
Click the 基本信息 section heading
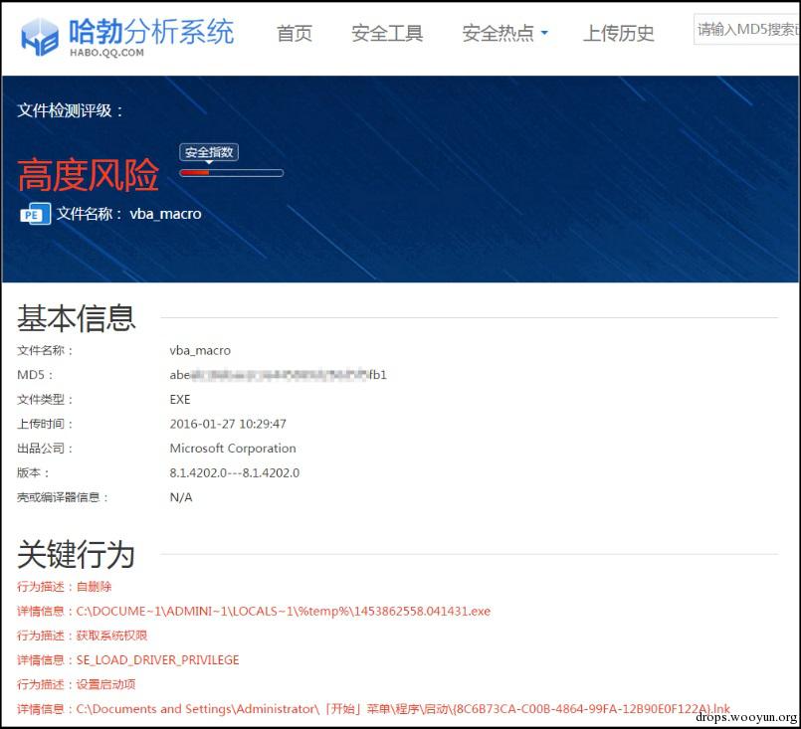(77, 318)
